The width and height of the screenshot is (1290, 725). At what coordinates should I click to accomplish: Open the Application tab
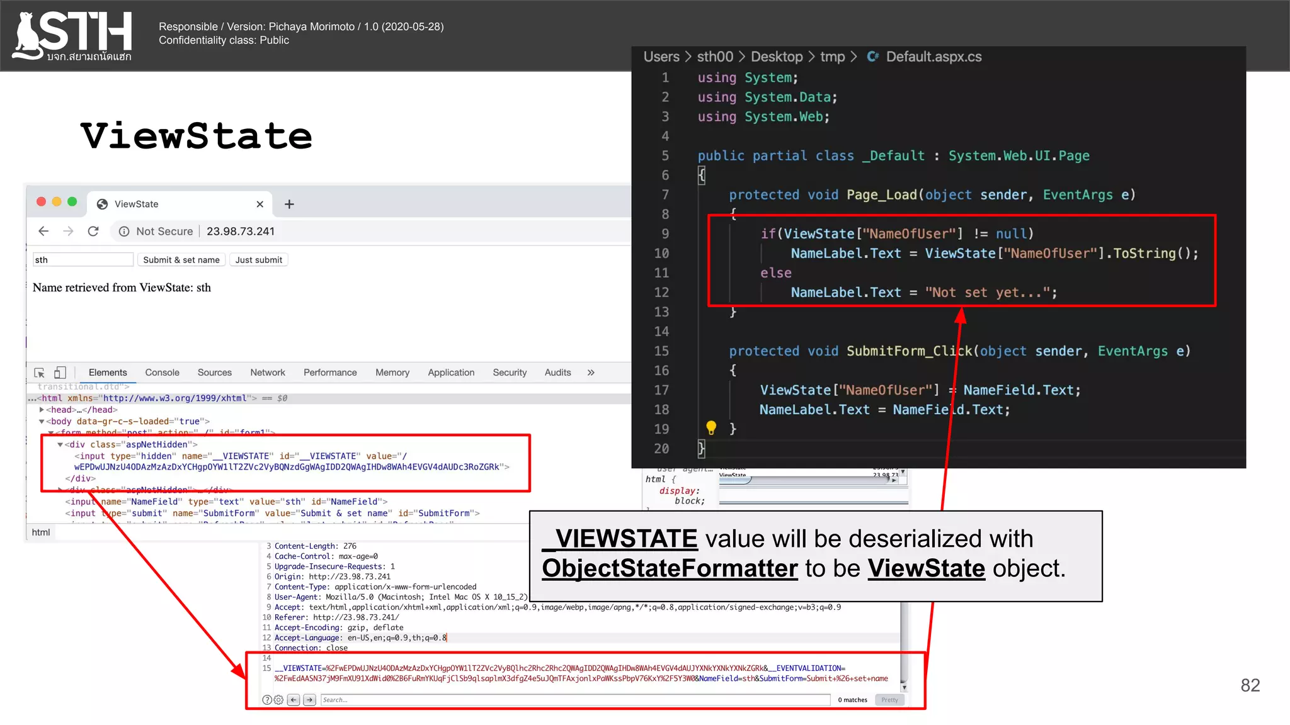pyautogui.click(x=451, y=373)
